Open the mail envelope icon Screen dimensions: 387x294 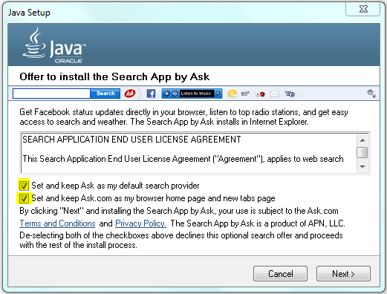[274, 94]
